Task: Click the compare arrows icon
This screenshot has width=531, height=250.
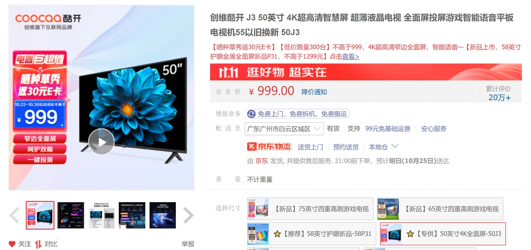Action: click(38, 244)
